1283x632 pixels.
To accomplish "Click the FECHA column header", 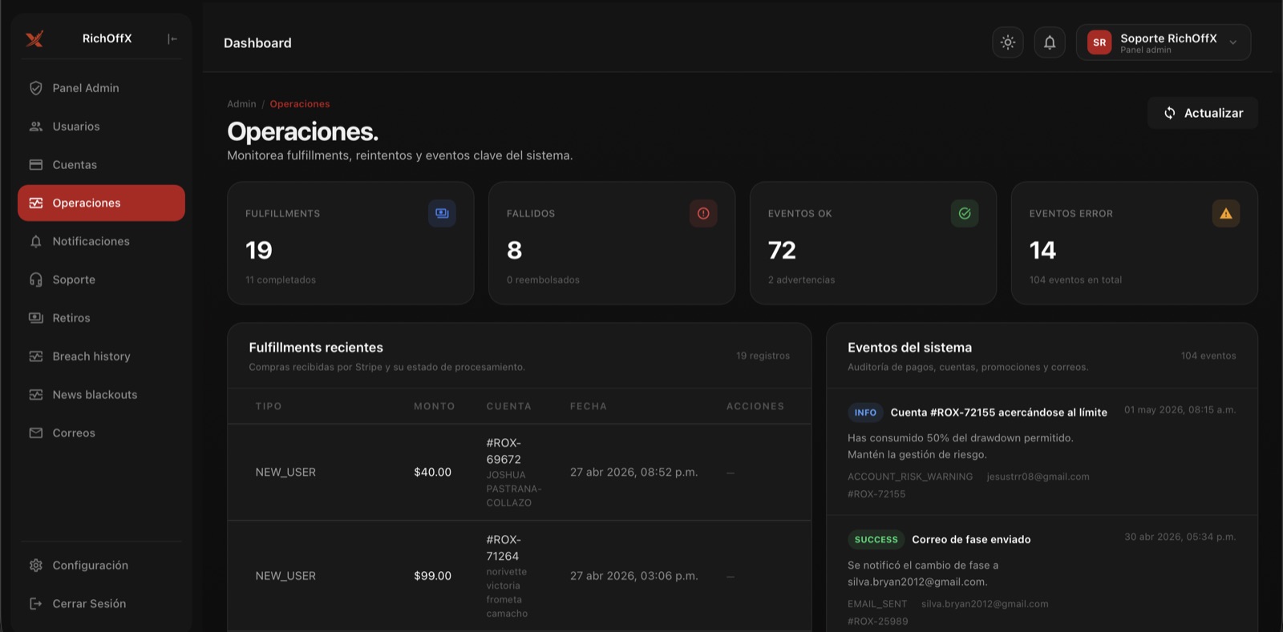I will 589,406.
